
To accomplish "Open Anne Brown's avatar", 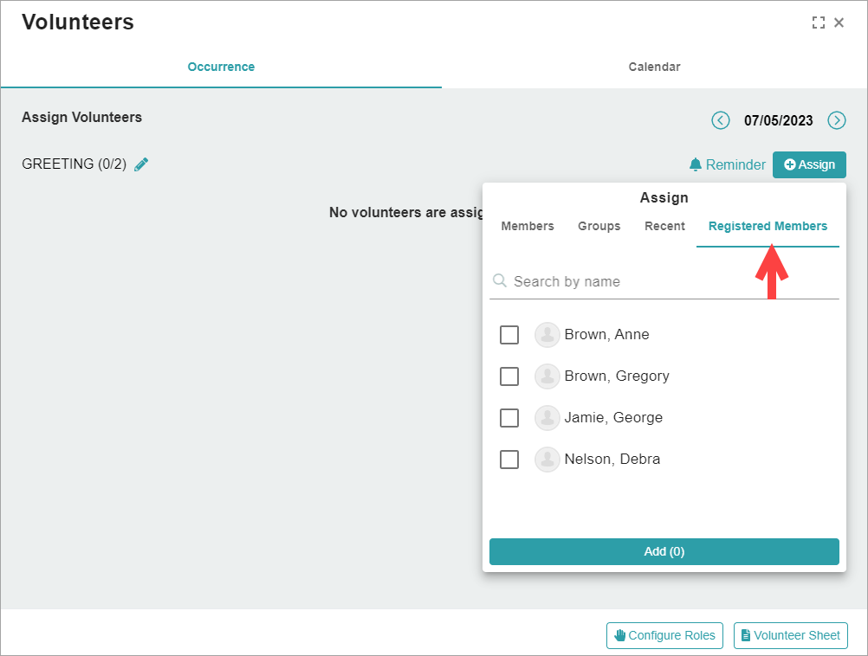I will [547, 335].
